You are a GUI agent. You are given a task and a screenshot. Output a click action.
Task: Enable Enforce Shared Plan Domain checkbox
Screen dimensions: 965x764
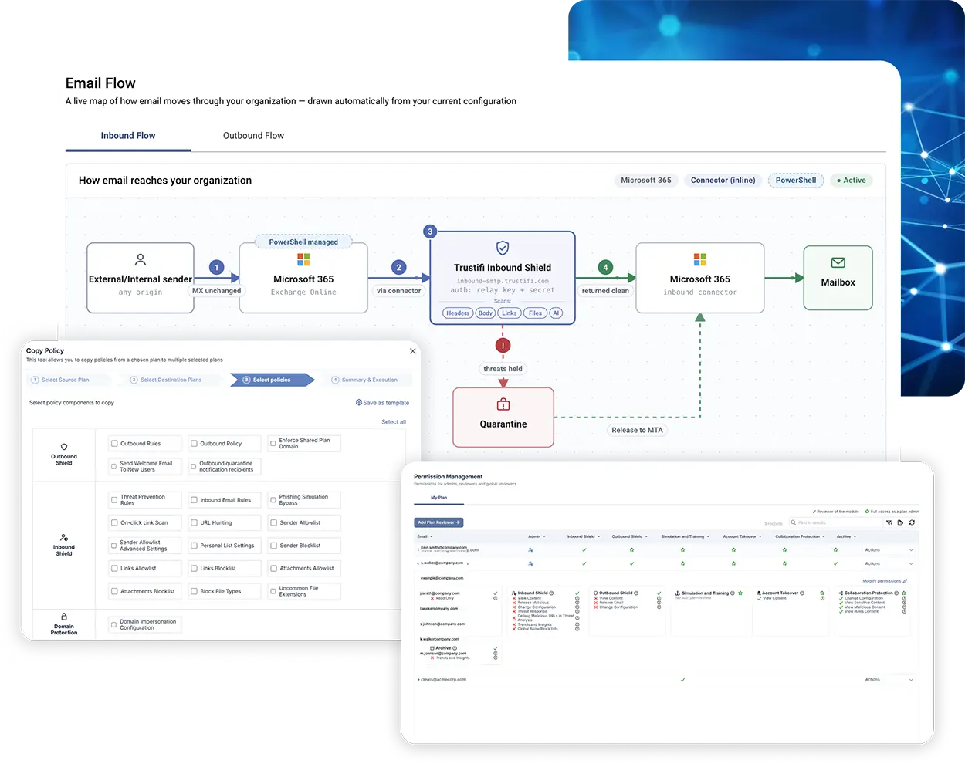(x=273, y=444)
